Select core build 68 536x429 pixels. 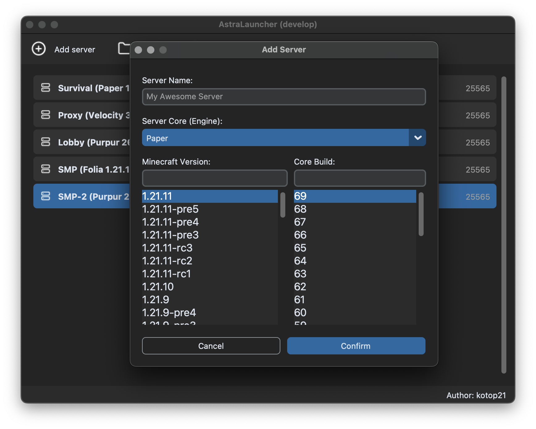[355, 209]
